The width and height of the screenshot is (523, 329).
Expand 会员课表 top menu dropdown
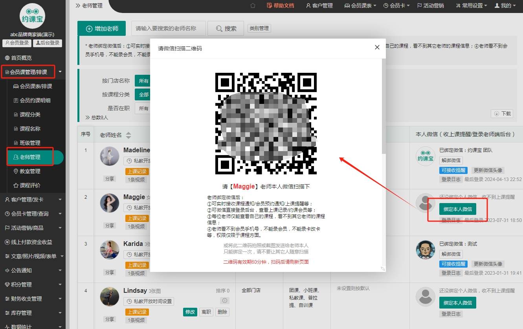[x=360, y=6]
